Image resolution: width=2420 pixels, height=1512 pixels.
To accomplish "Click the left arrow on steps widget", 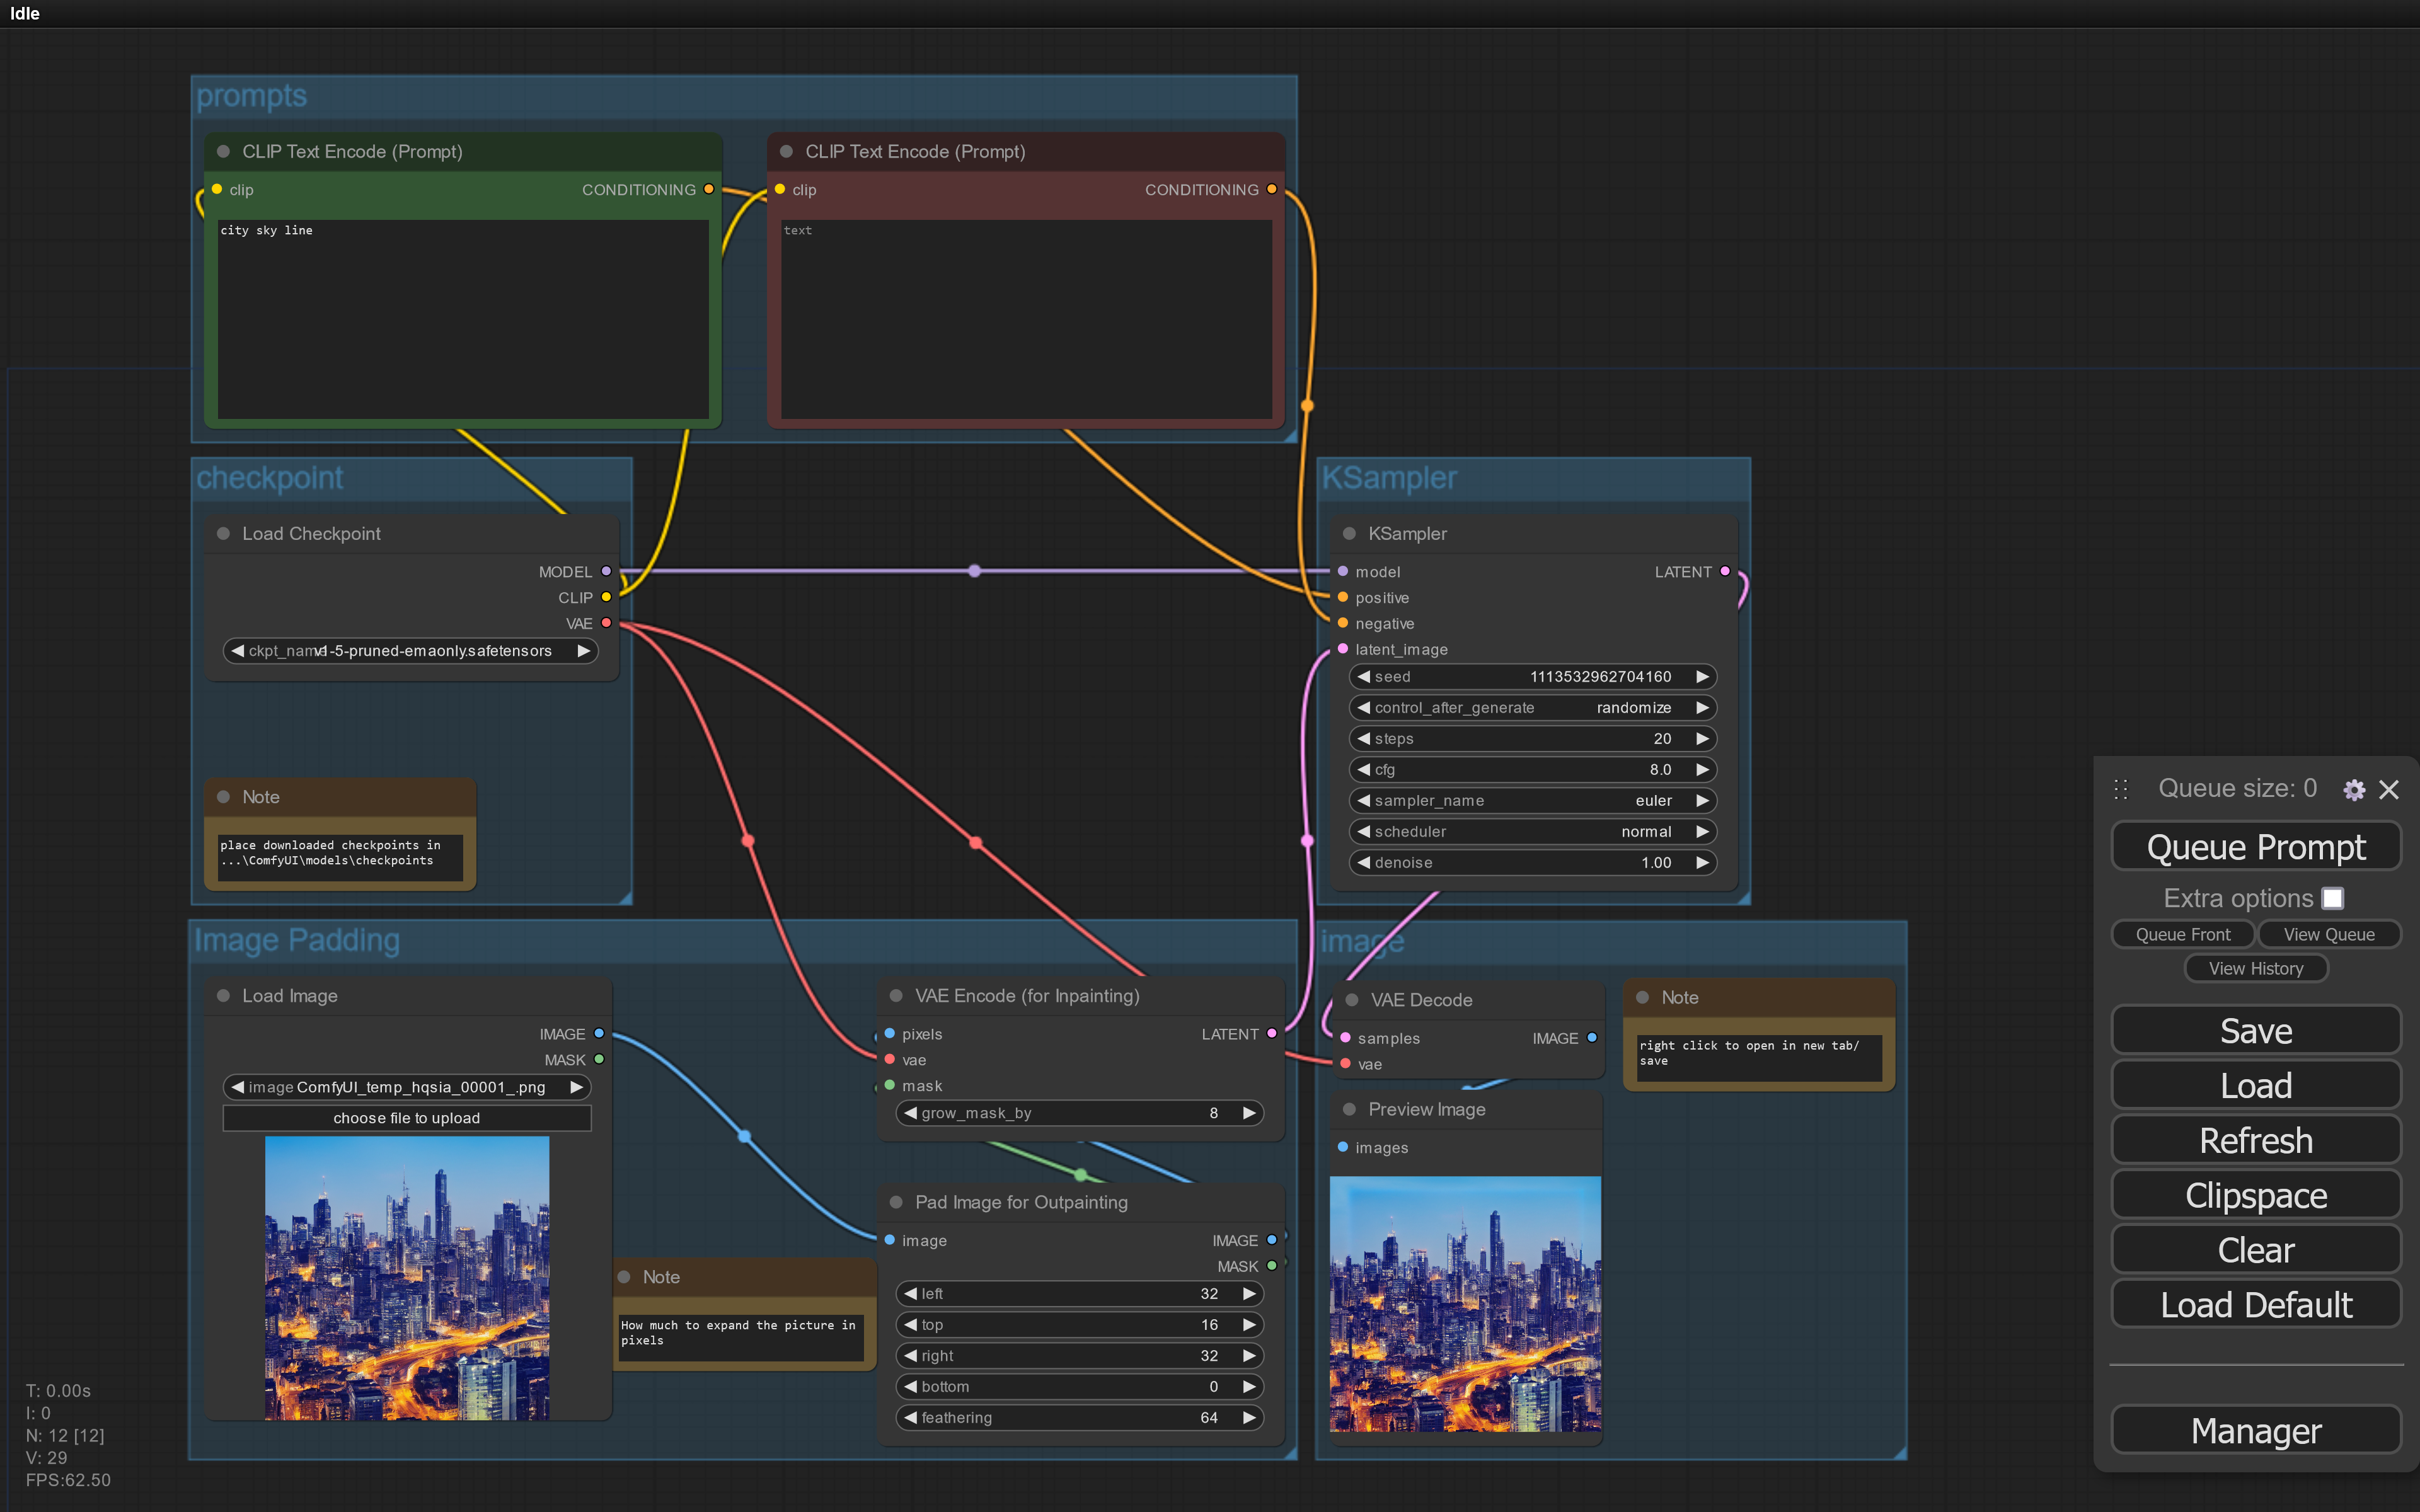I will [x=1363, y=739].
